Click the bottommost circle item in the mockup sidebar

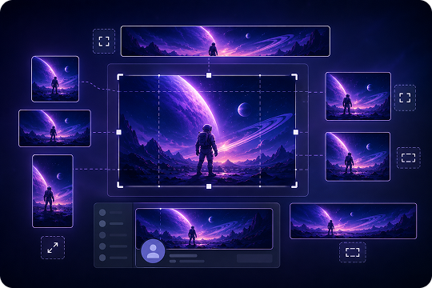102,258
